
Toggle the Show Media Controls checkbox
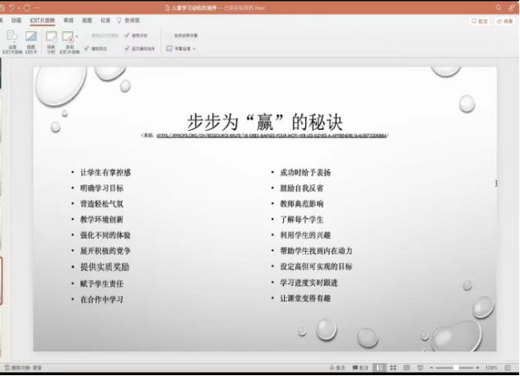[x=127, y=49]
